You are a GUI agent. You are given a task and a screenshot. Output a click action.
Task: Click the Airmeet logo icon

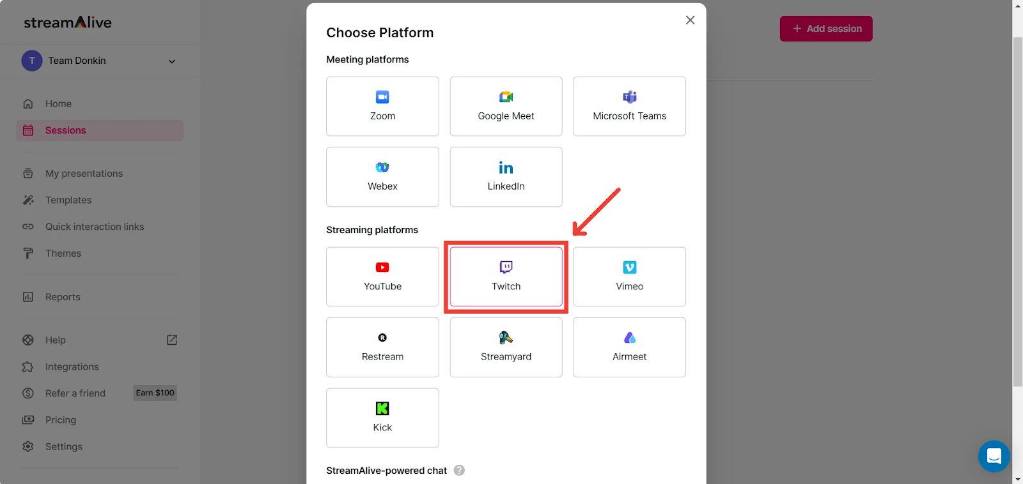coord(630,337)
